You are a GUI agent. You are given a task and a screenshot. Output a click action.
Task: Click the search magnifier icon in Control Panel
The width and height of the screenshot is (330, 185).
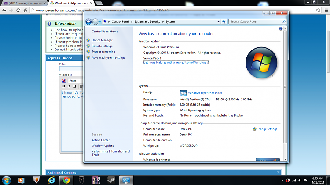pyautogui.click(x=284, y=21)
